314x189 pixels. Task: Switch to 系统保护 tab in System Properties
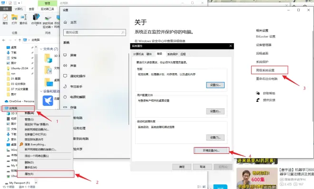pyautogui.click(x=172, y=54)
